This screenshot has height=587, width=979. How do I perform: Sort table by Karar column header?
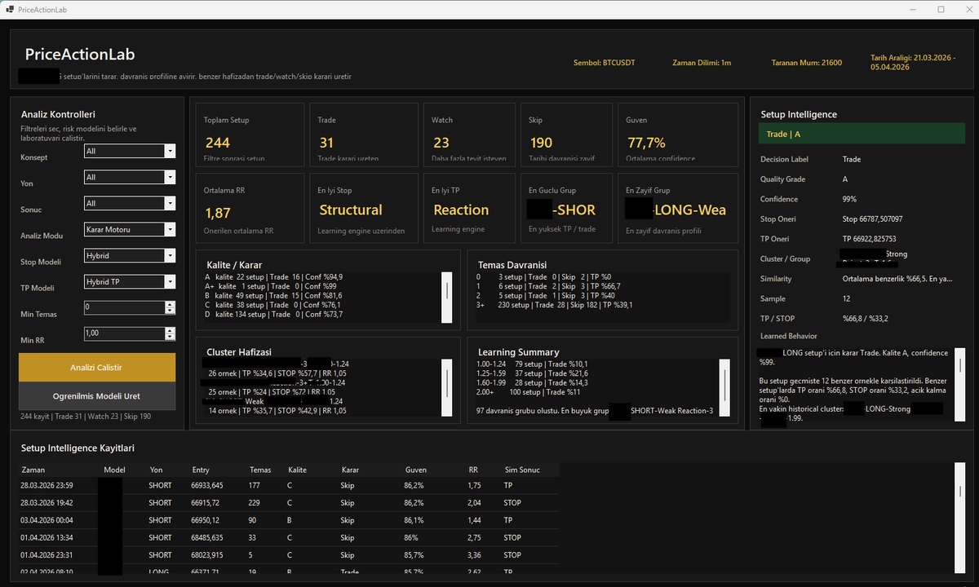(x=350, y=470)
